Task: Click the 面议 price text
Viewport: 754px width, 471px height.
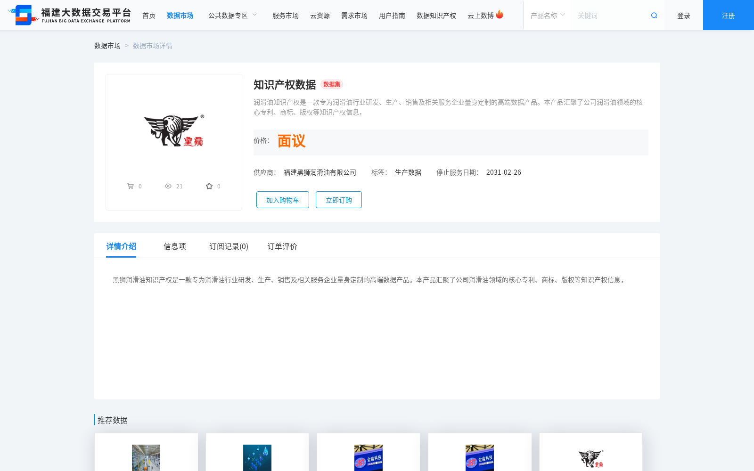Action: click(291, 141)
